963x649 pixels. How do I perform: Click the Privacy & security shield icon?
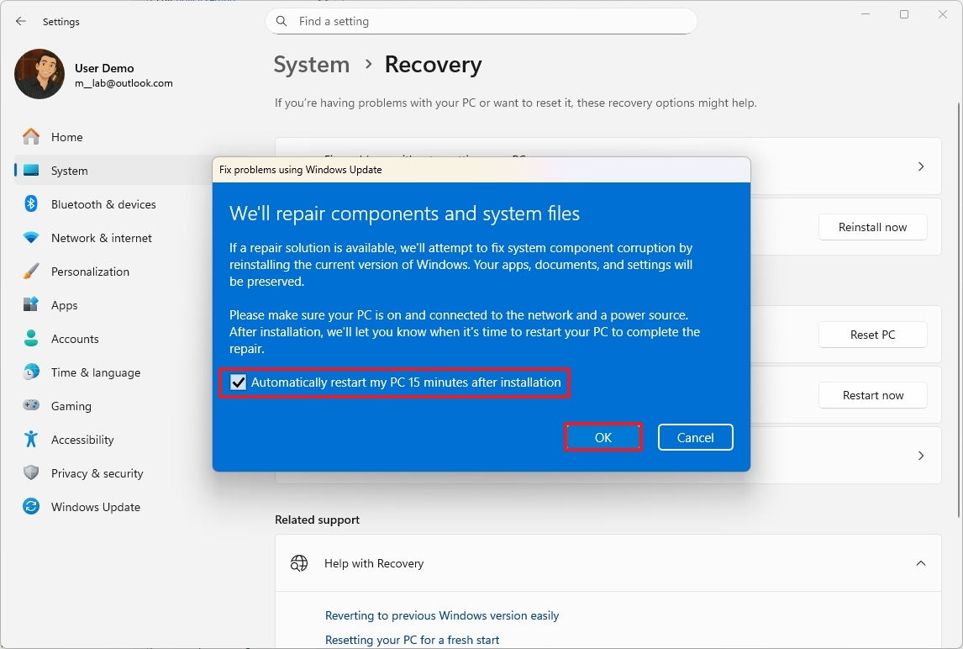[30, 473]
